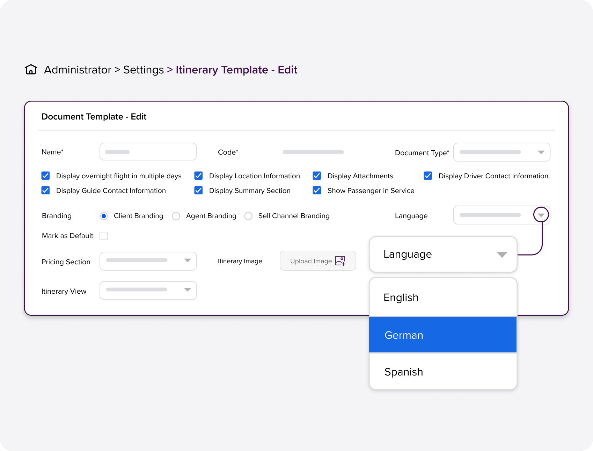Uncheck Display Summary Section
Screen dimensions: 593x451
198,190
